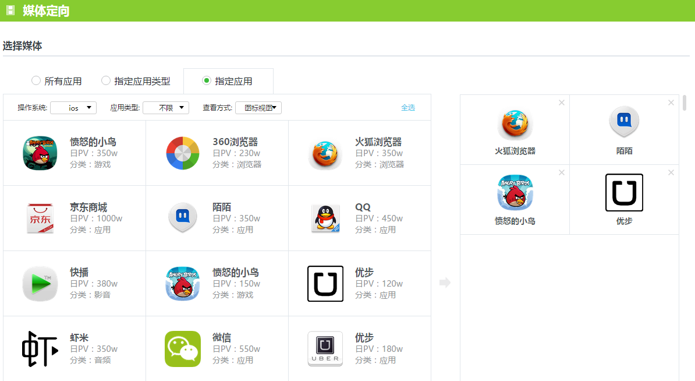Remove 优步 from the selected panel
Viewport: 695px width, 381px height.
click(x=671, y=172)
